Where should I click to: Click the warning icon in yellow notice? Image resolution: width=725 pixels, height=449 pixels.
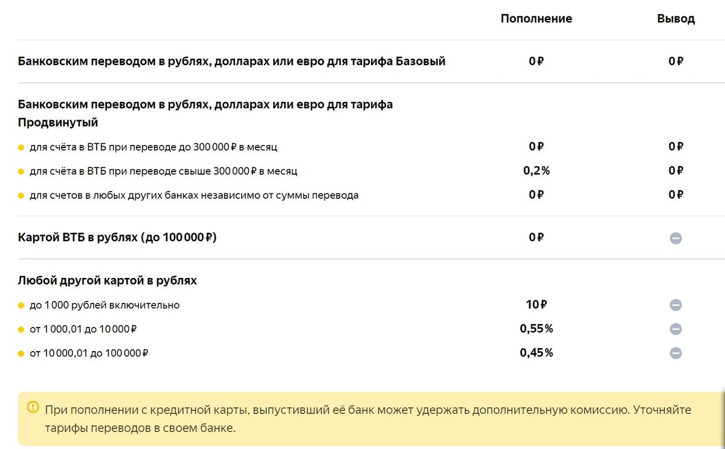[x=32, y=407]
